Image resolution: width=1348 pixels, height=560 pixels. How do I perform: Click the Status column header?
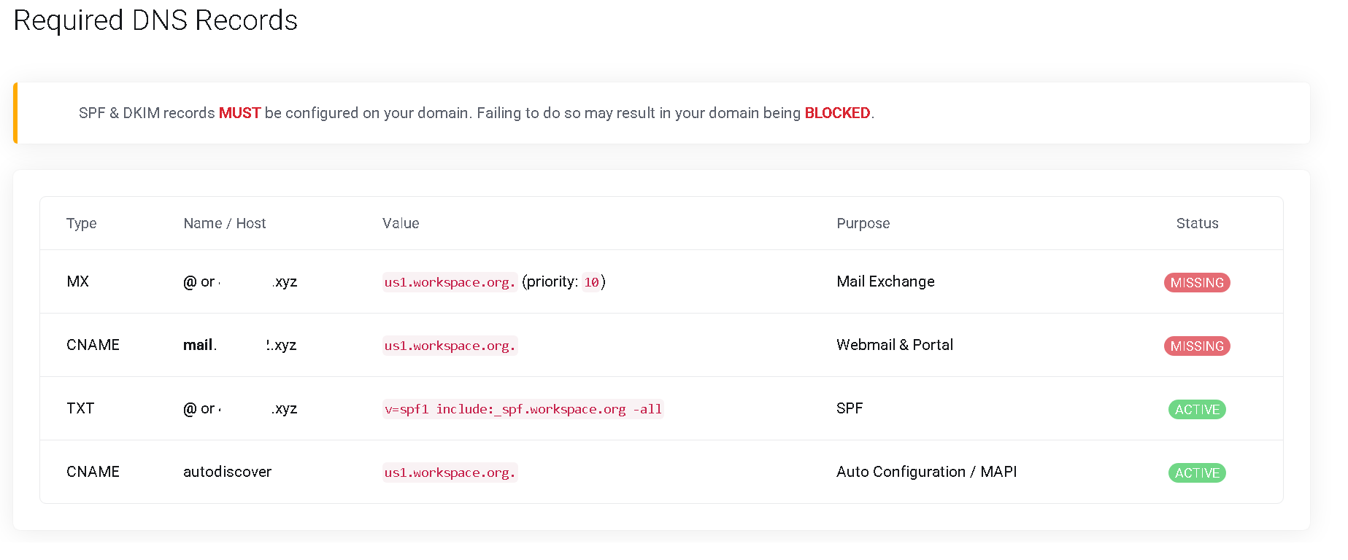1197,223
